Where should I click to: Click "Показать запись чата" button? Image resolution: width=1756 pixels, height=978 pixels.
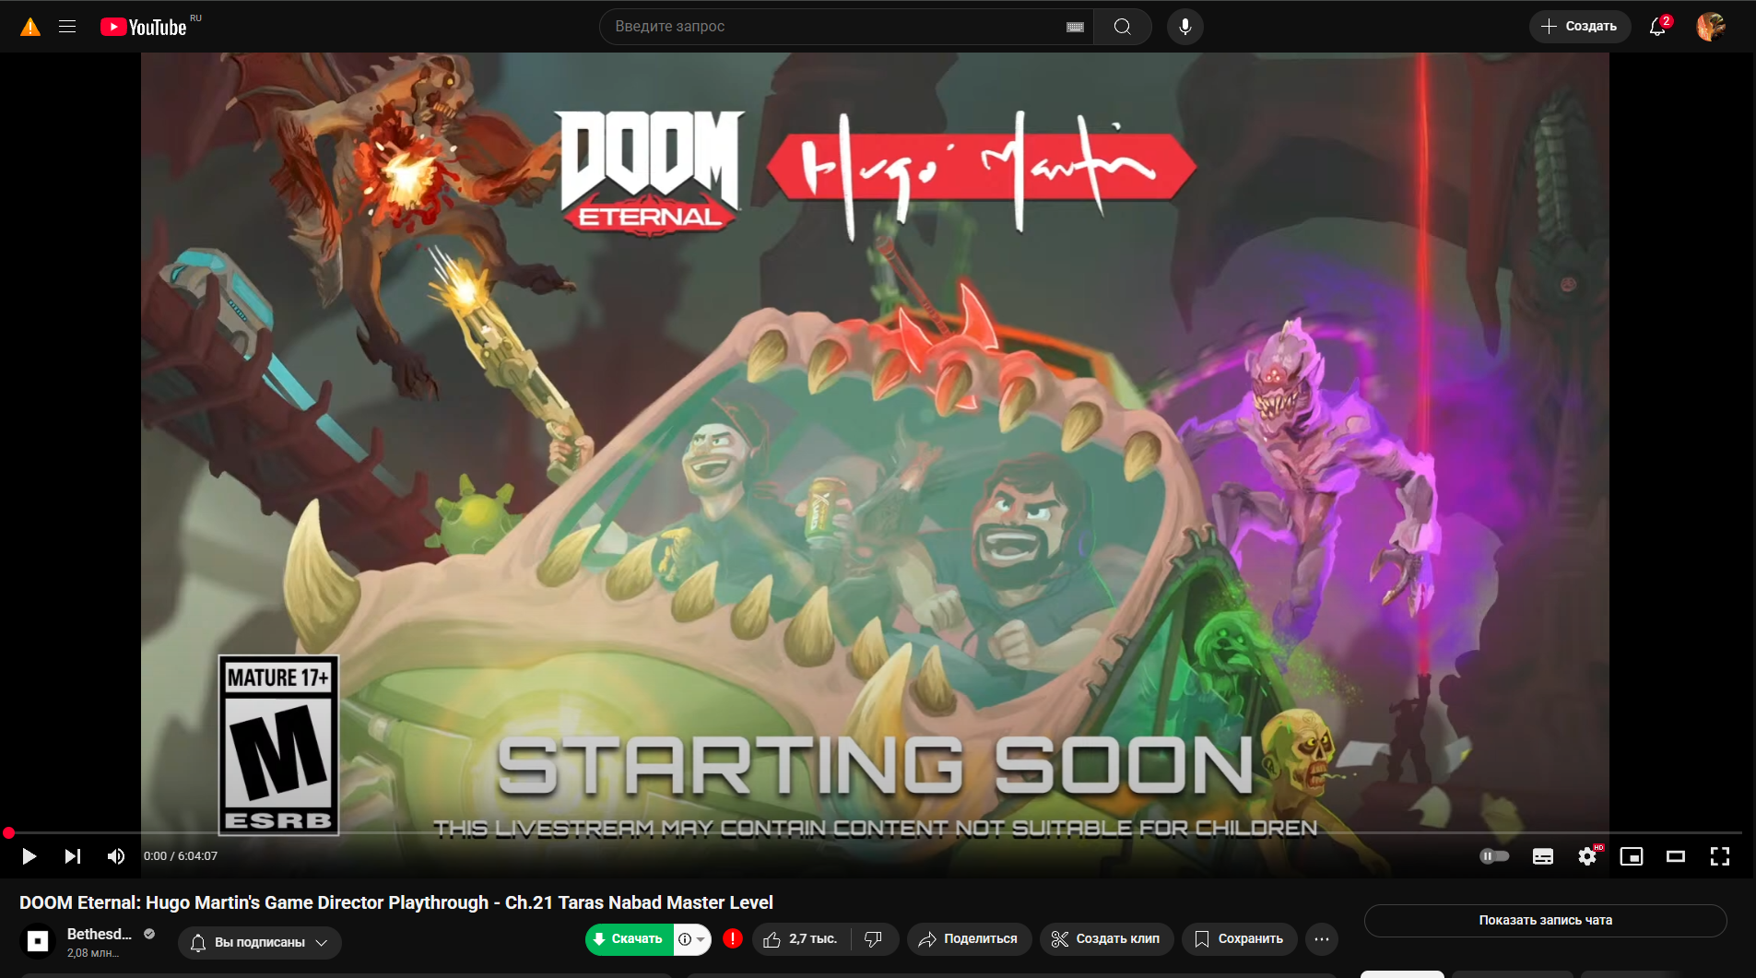tap(1545, 920)
